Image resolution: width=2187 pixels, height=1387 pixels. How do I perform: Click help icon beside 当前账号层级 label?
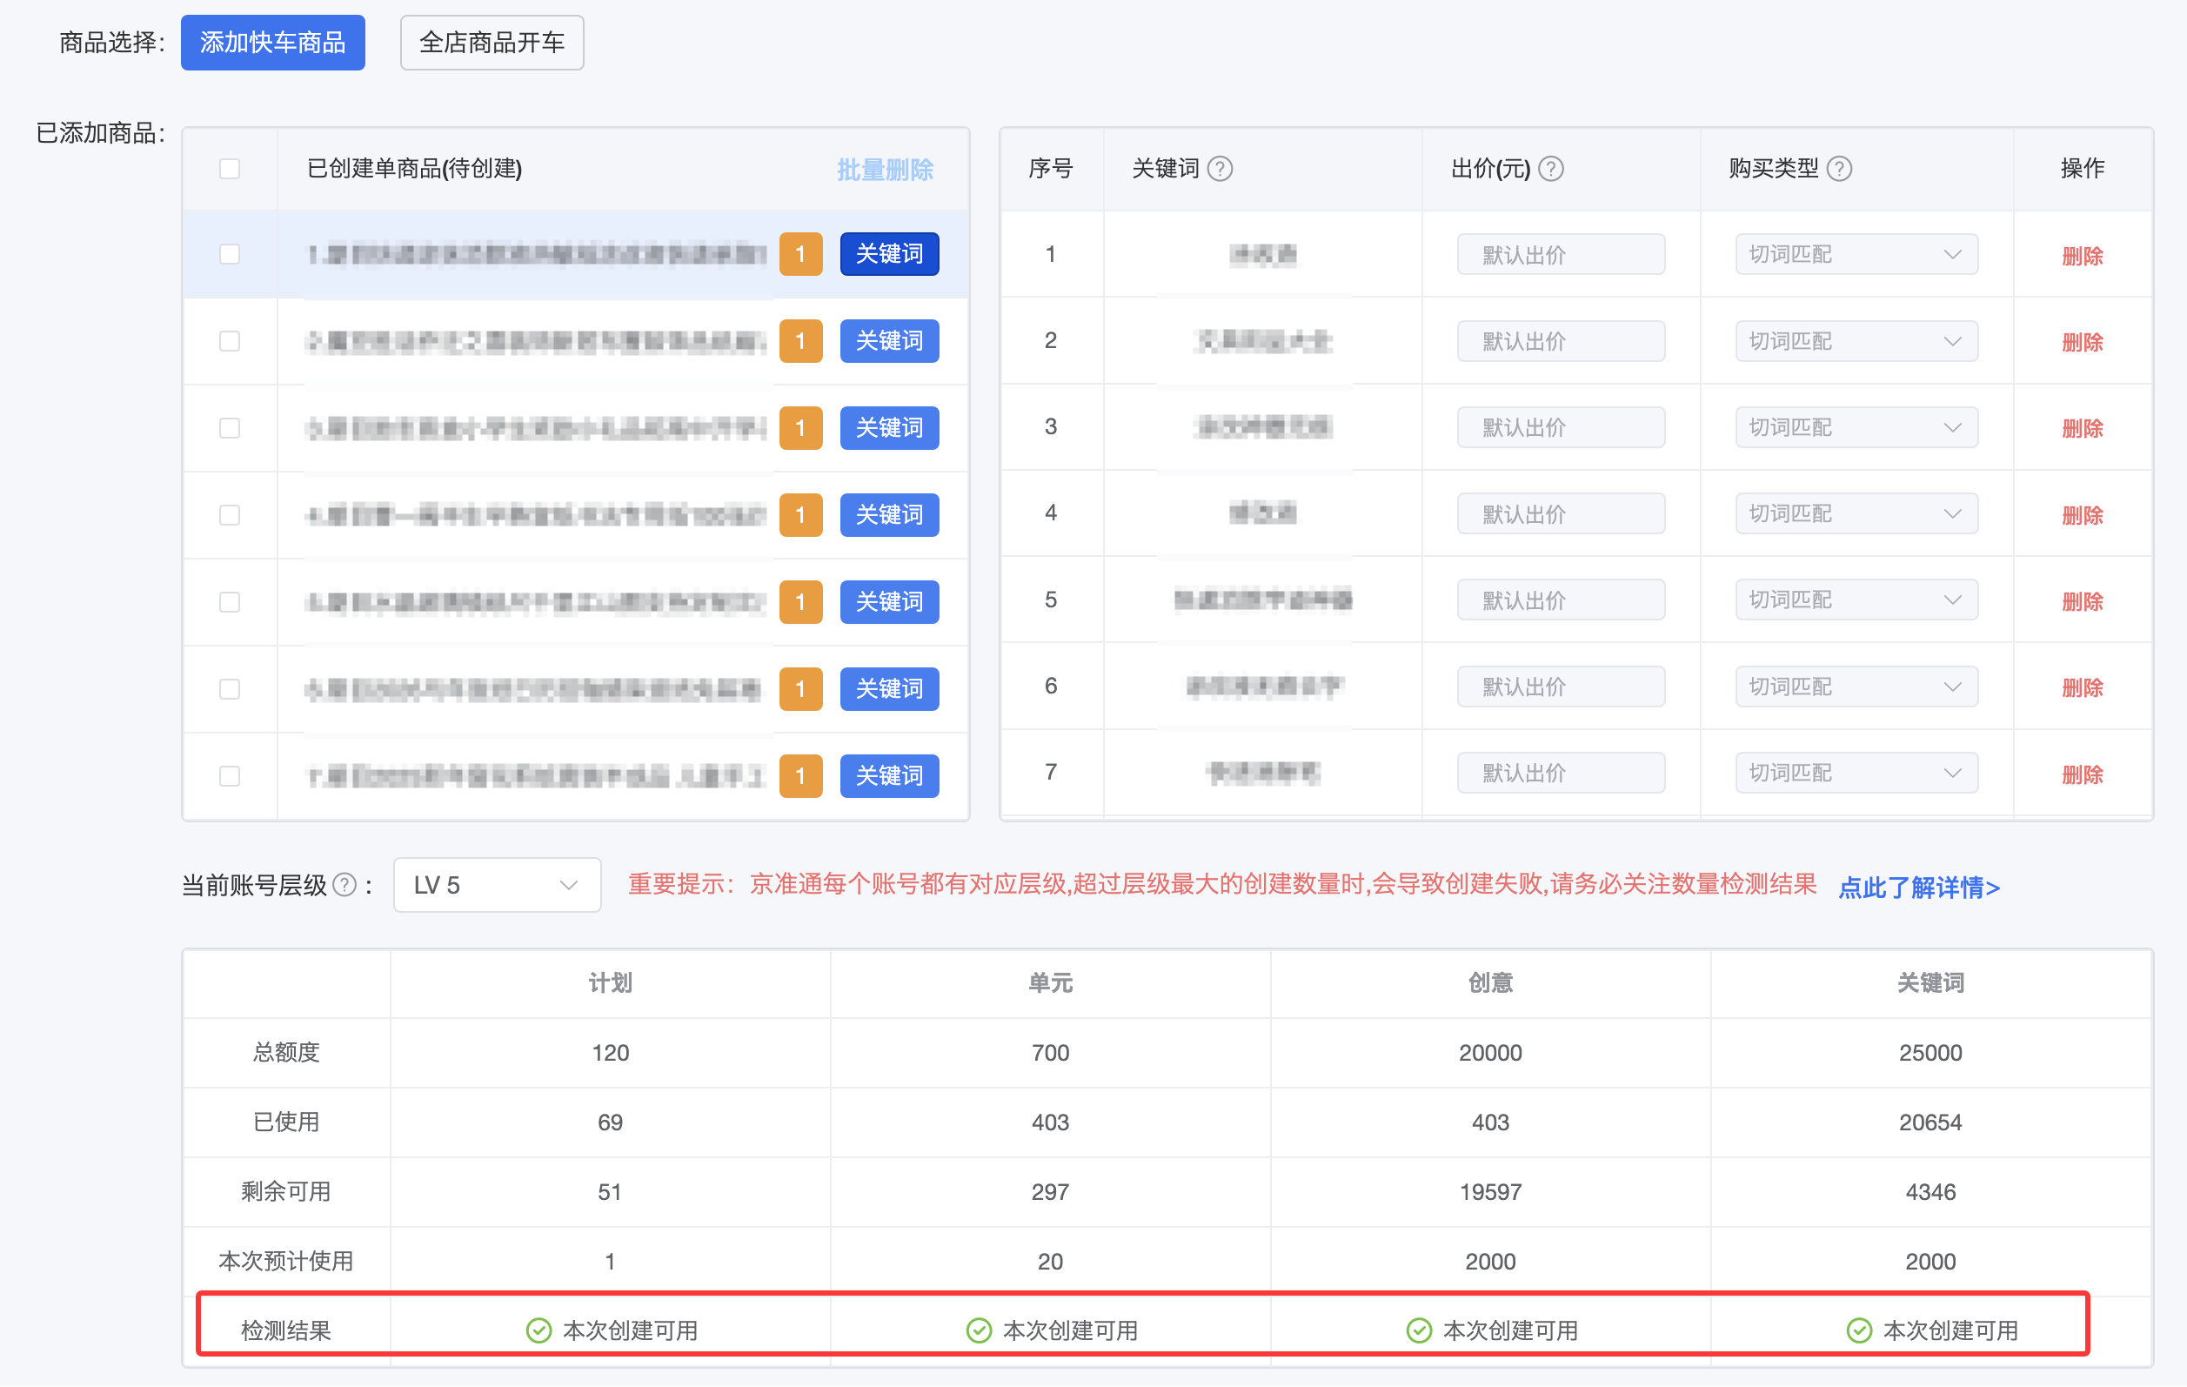[344, 885]
